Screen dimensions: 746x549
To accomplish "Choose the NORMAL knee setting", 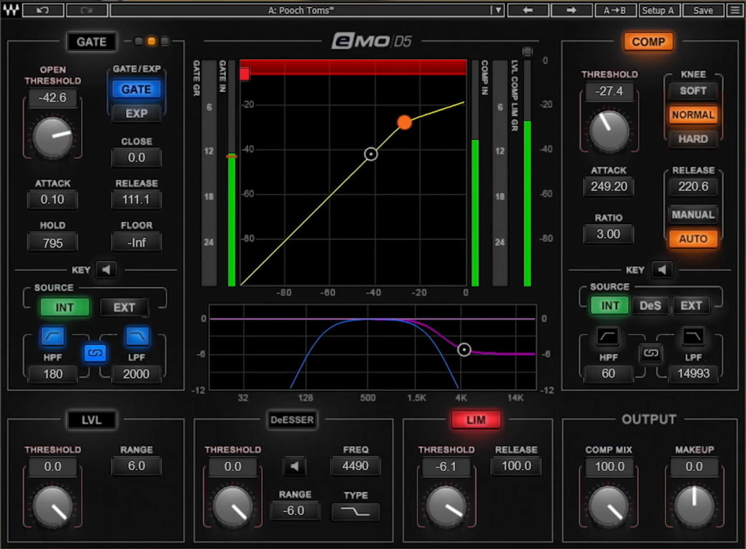I will point(693,115).
